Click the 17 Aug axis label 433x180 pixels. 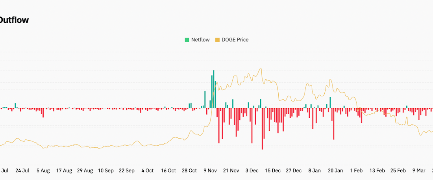tap(64, 171)
